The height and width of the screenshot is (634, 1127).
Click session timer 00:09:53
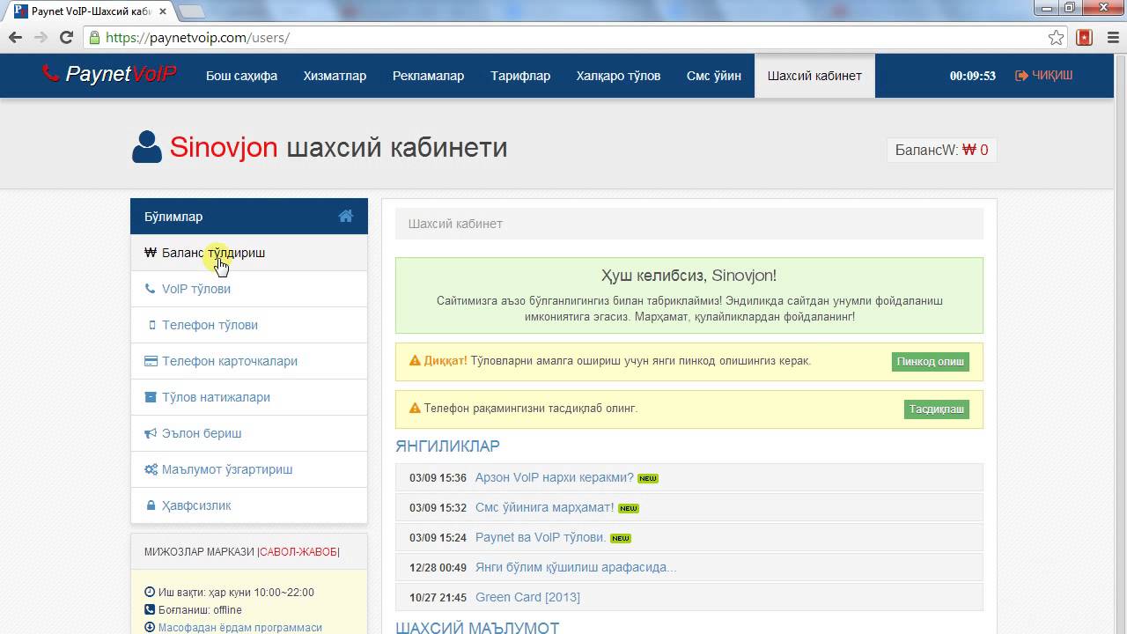(x=972, y=76)
